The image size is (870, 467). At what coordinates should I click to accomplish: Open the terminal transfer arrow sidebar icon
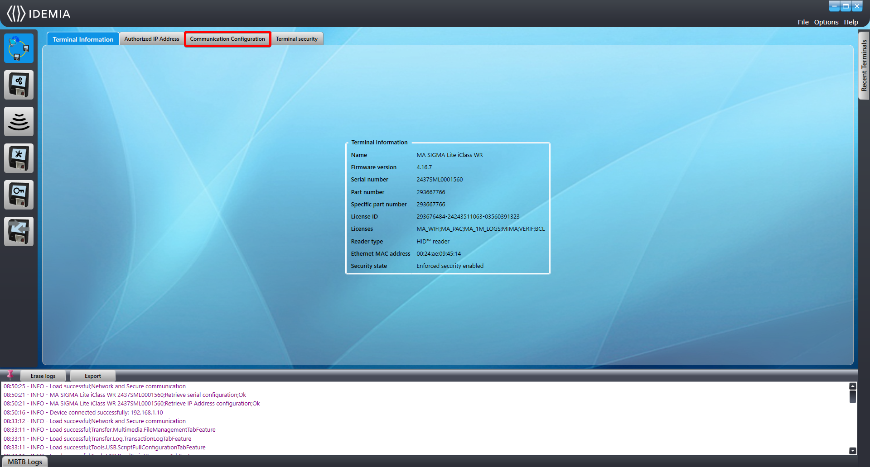coord(19,231)
